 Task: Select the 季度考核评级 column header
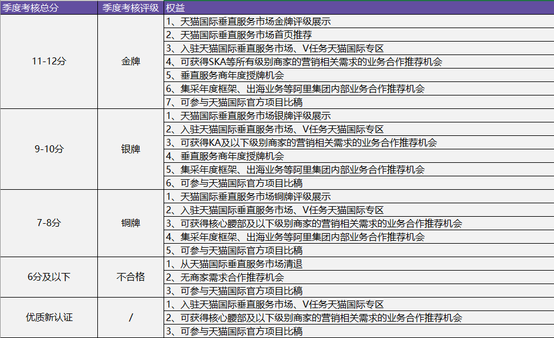131,8
